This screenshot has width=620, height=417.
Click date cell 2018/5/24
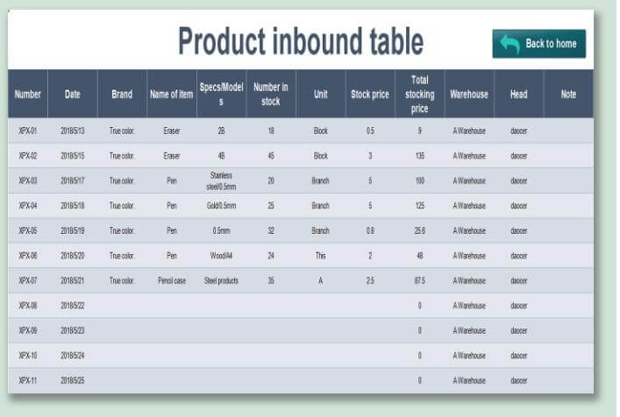tap(73, 356)
